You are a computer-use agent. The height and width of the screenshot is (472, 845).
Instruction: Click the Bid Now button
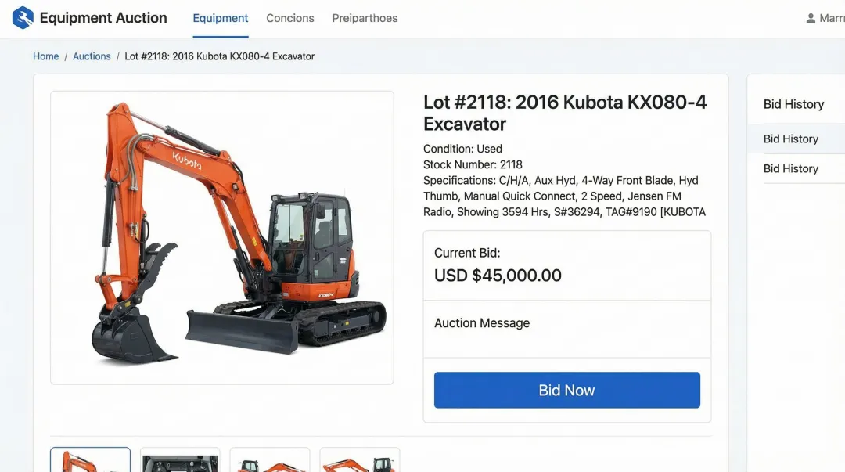(x=567, y=390)
